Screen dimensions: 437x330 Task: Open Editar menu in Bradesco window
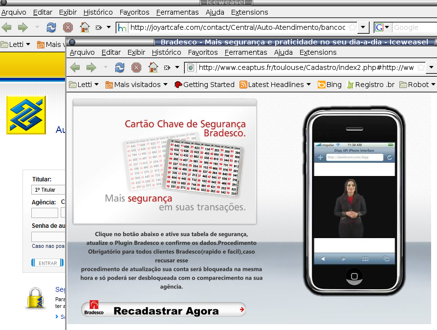tap(111, 52)
